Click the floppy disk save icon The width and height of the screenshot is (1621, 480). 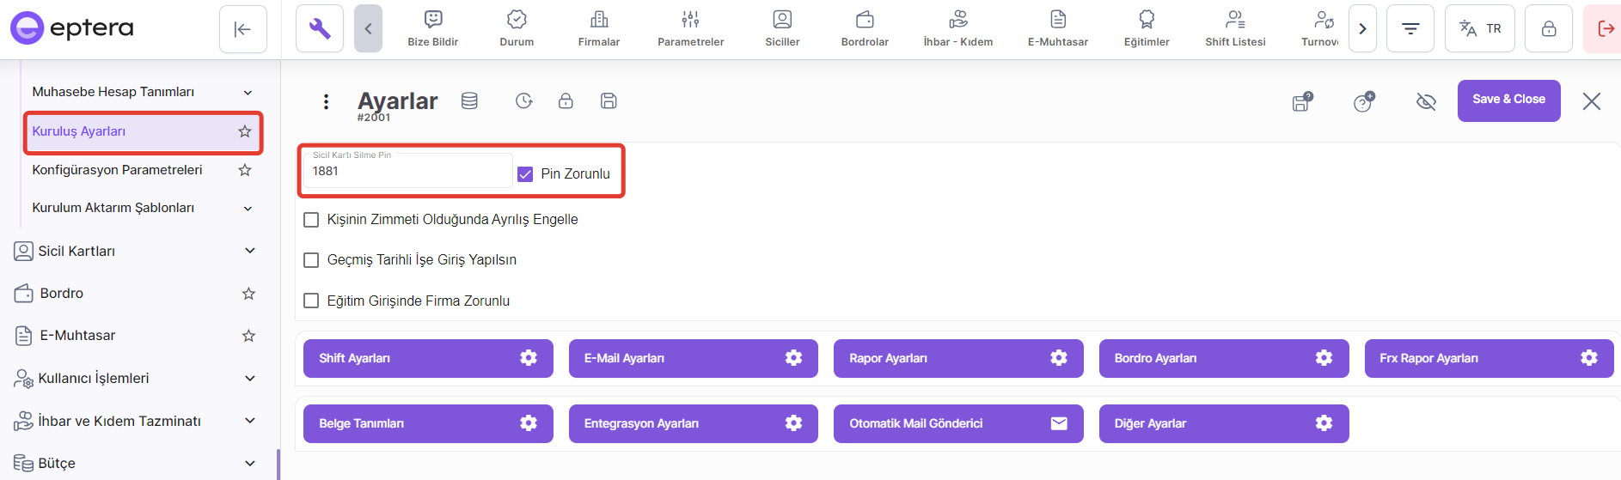tap(609, 101)
